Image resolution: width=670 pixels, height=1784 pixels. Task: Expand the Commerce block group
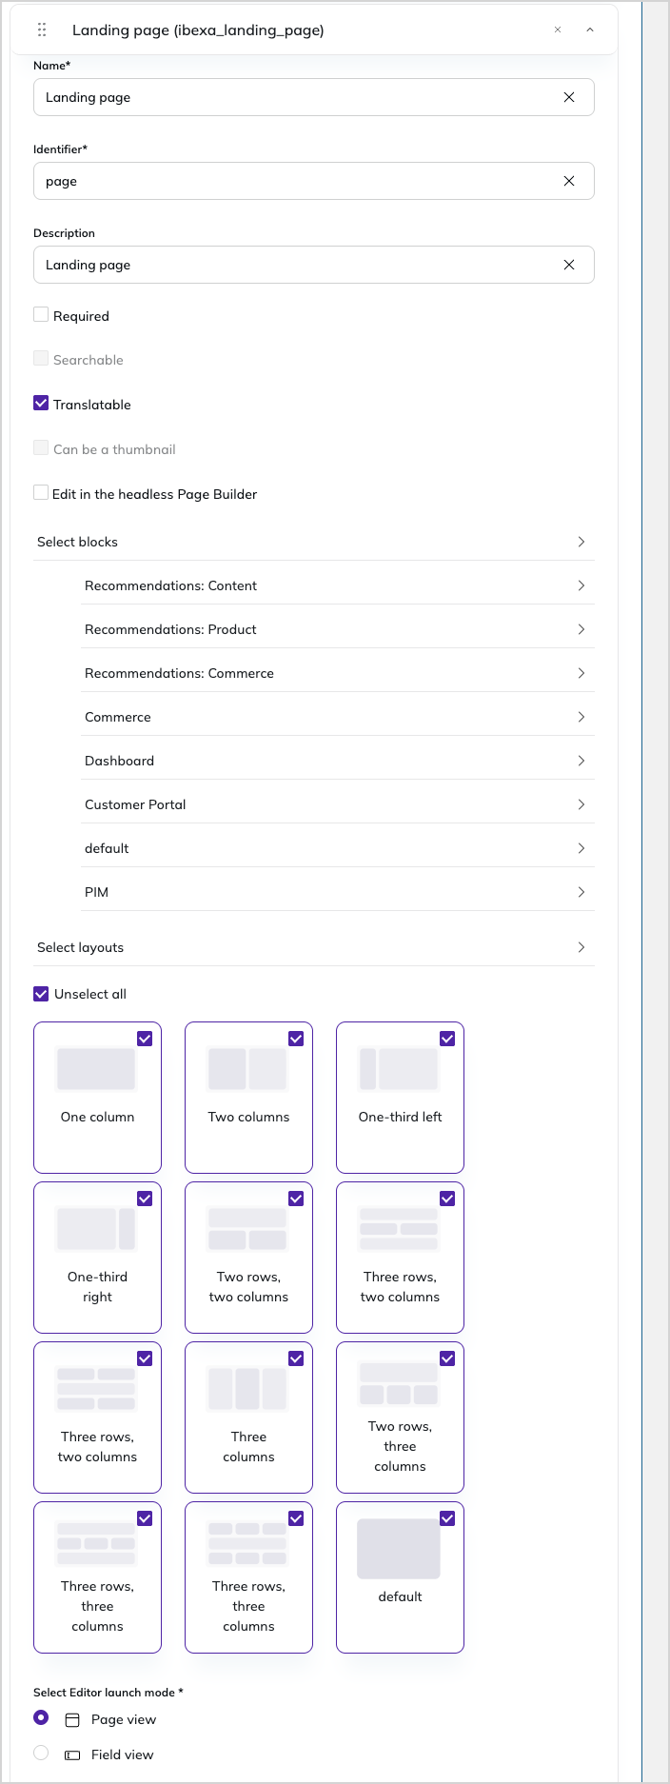[338, 717]
